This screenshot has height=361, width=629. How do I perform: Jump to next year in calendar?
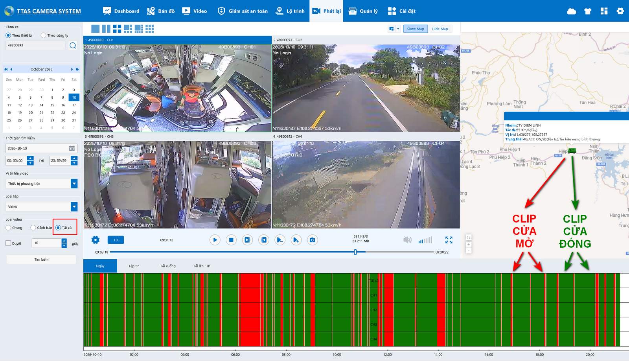coord(77,69)
